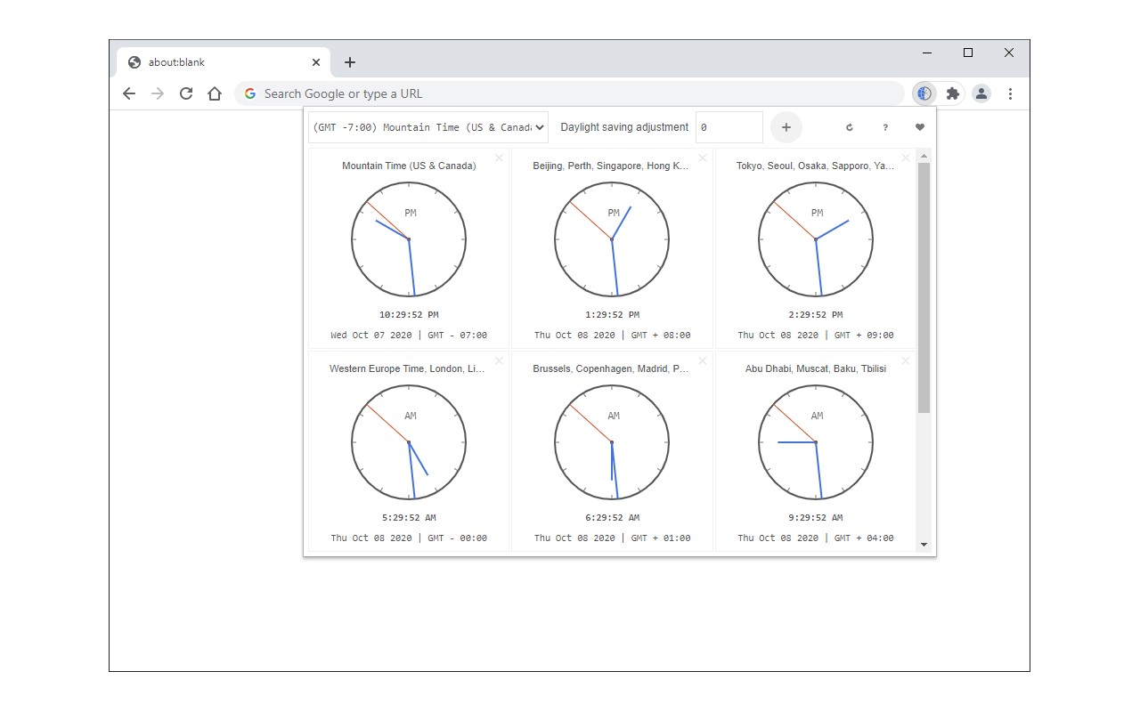Focus the Search Google or type URL bar
The image size is (1140, 712).
[x=570, y=93]
